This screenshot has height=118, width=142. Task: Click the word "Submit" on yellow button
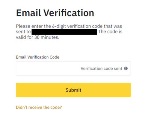(x=73, y=90)
